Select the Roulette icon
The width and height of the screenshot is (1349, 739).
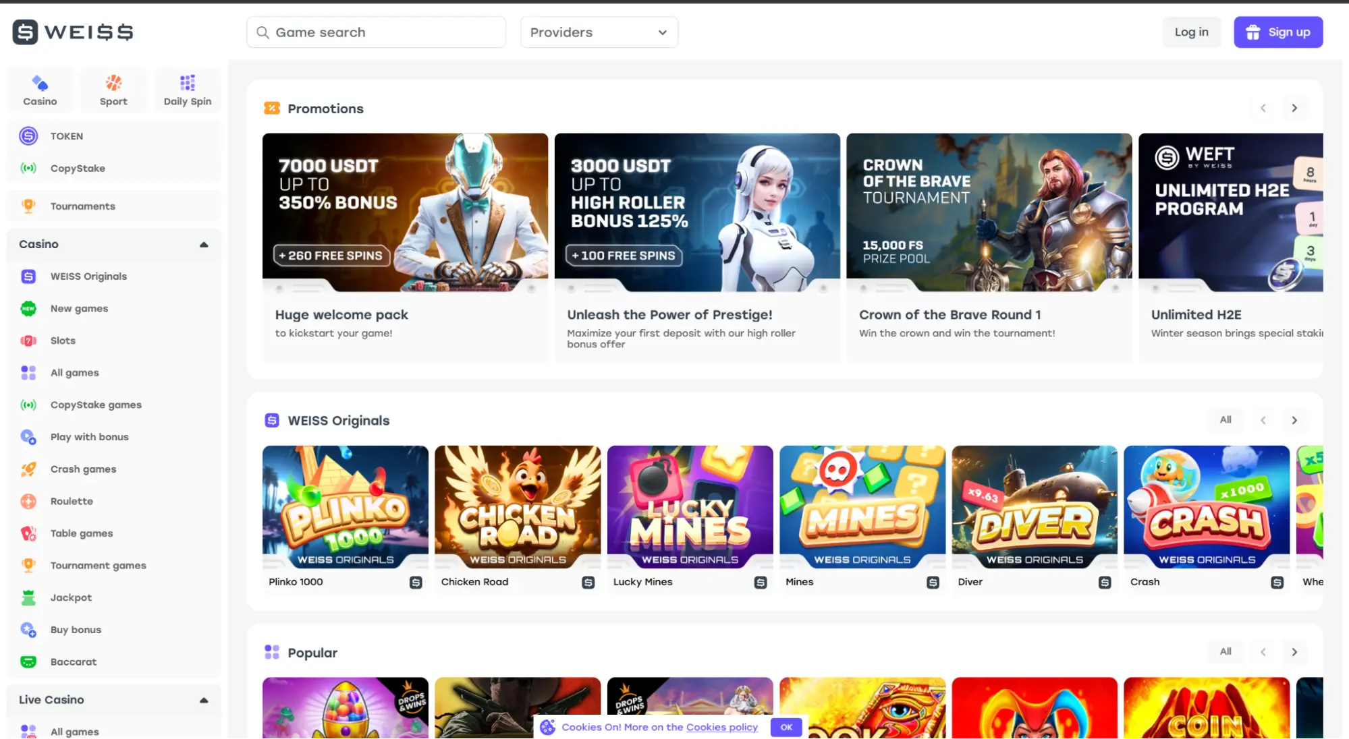tap(28, 502)
